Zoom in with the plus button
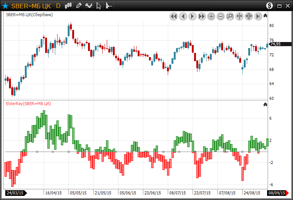Image resolution: width=293 pixels, height=200 pixels. pyautogui.click(x=211, y=16)
